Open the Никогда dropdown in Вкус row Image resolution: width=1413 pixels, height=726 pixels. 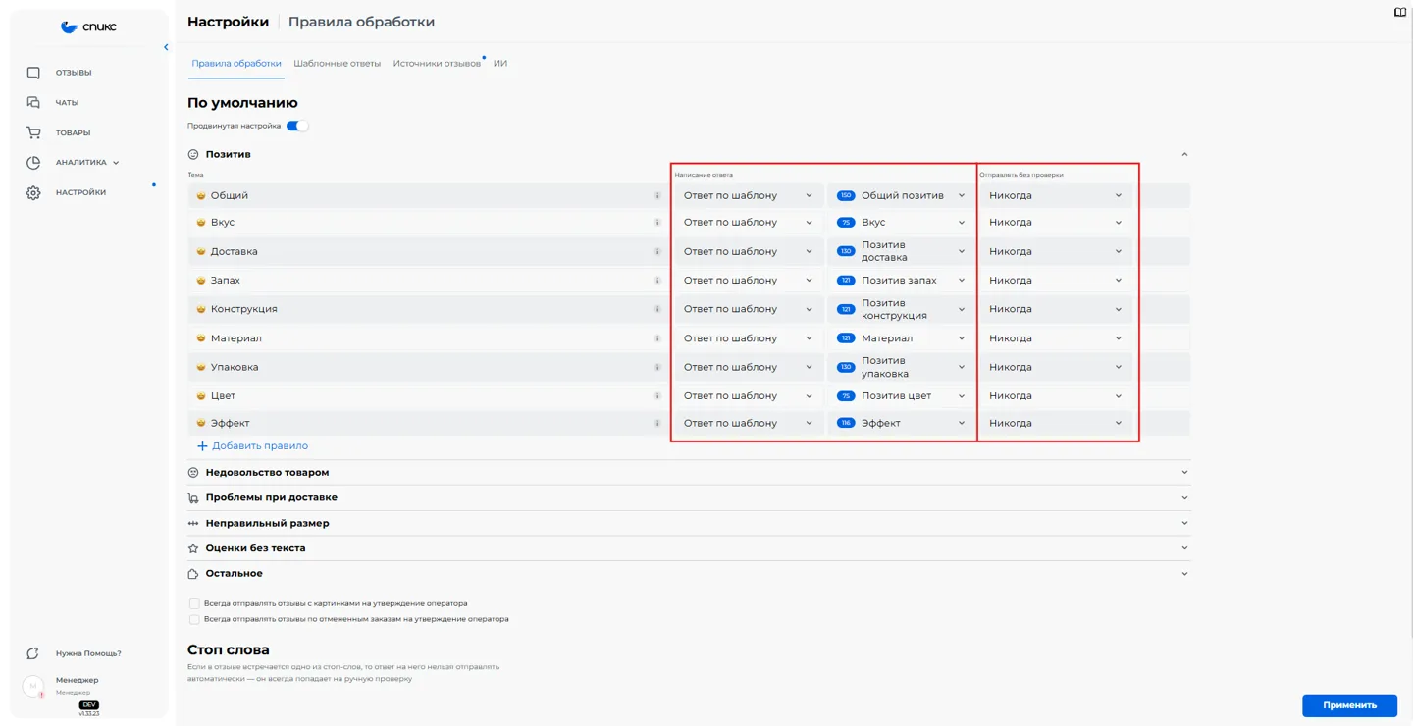click(x=1056, y=222)
